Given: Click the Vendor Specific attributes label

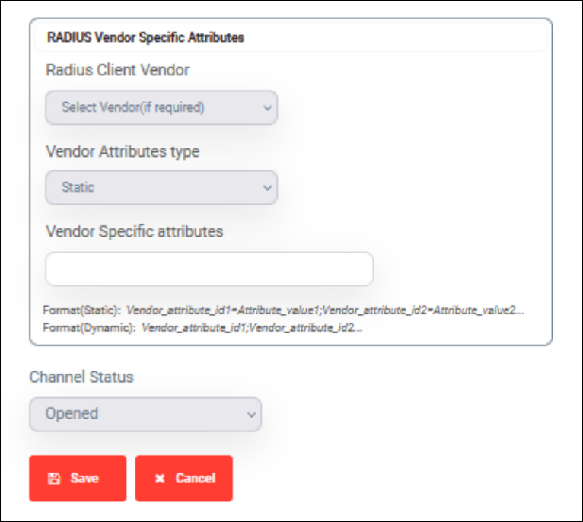Looking at the screenshot, I should tap(134, 231).
